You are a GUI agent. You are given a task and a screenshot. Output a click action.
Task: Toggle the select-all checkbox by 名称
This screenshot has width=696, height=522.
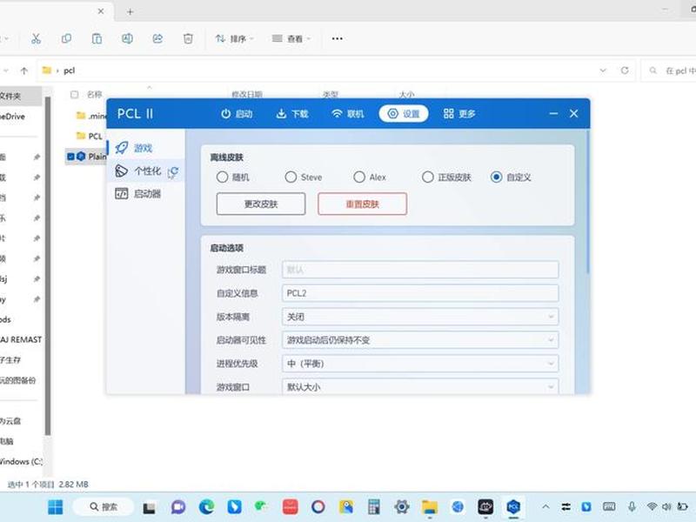pyautogui.click(x=75, y=95)
